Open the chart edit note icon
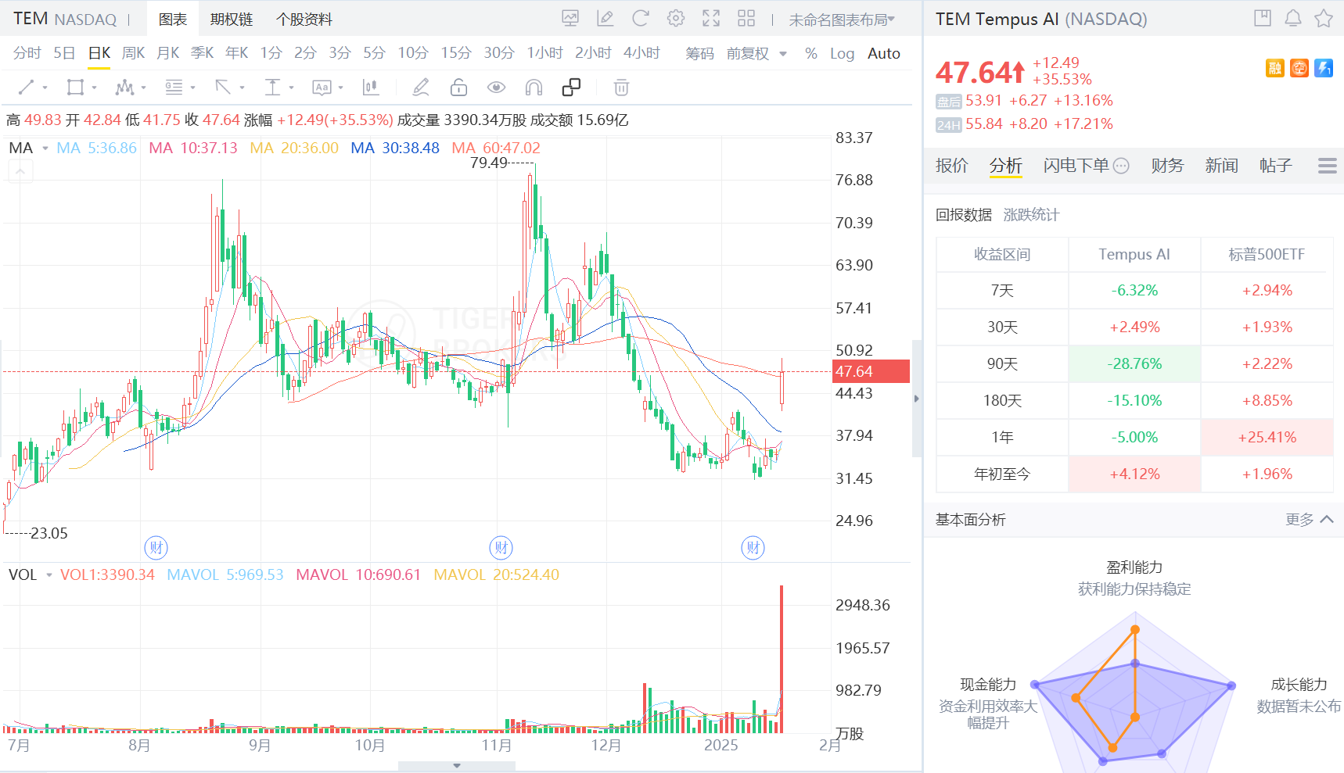The image size is (1344, 773). click(x=605, y=19)
